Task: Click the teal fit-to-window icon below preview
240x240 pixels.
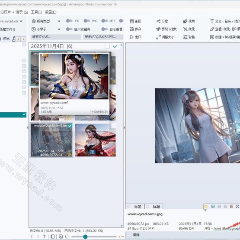Action: (213, 206)
